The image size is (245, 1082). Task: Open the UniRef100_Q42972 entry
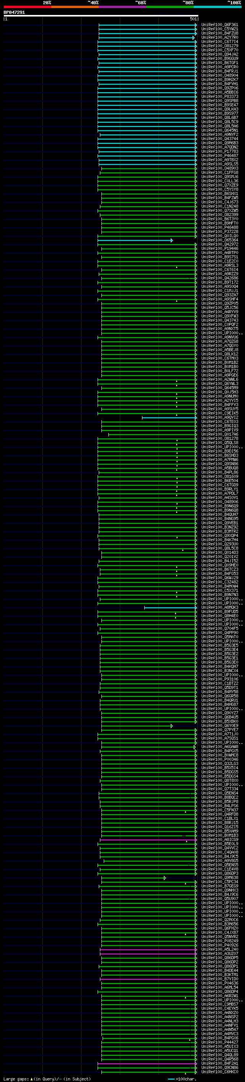click(219, 244)
